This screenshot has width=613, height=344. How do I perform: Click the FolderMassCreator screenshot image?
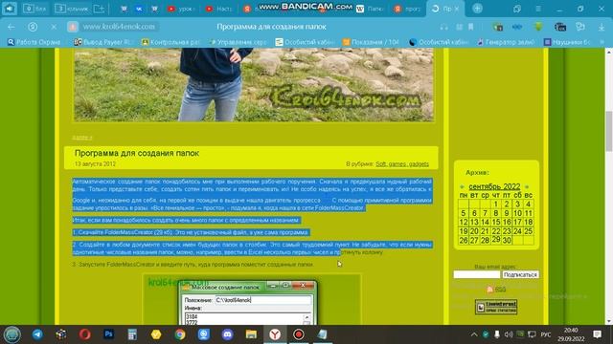(252, 299)
